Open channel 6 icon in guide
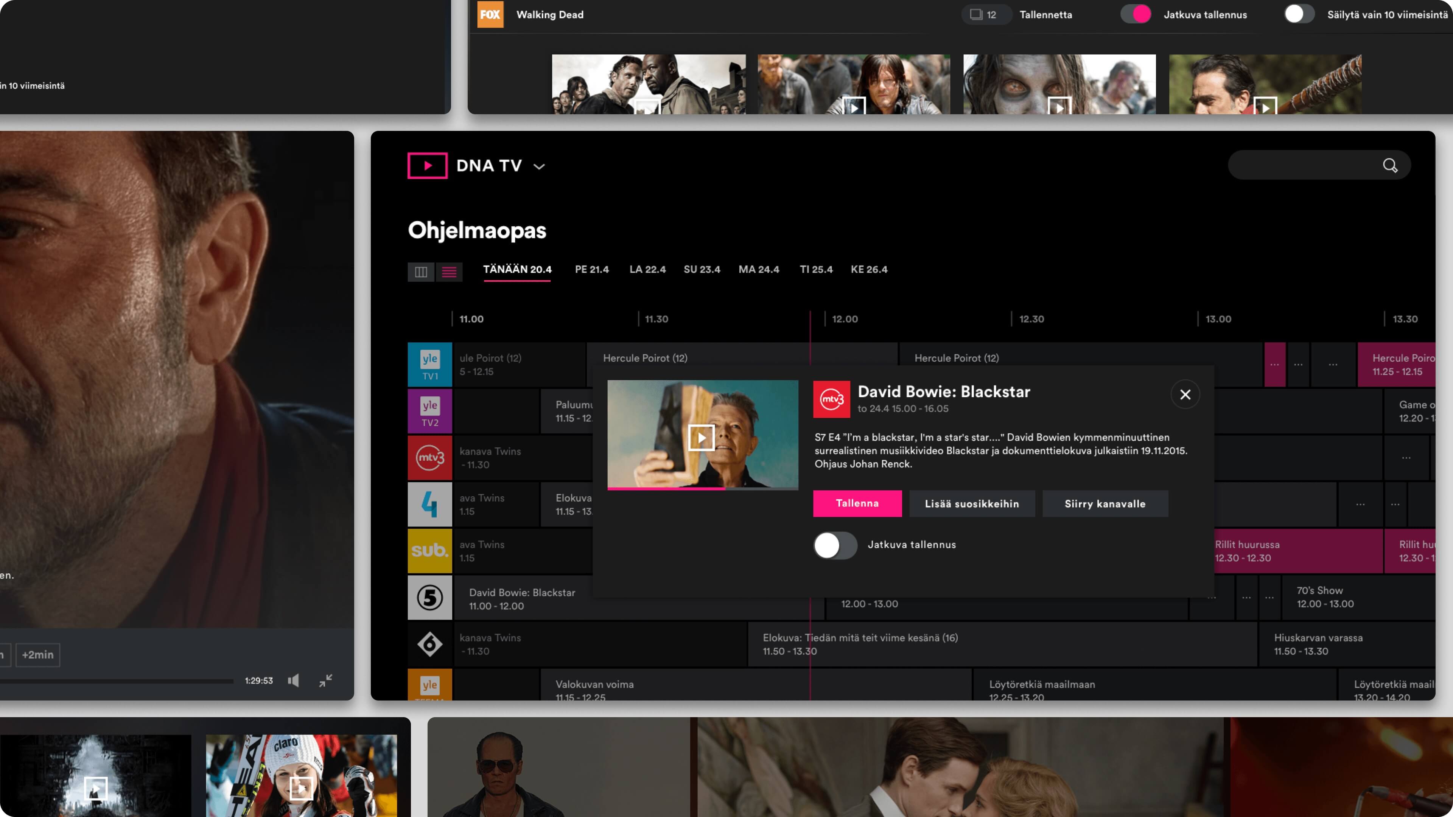This screenshot has height=817, width=1453. point(430,645)
